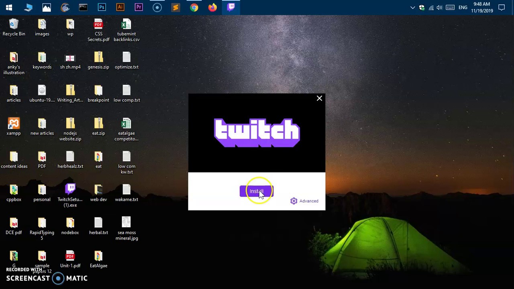Open Sublime Text from the taskbar
Image resolution: width=514 pixels, height=289 pixels.
[175, 7]
